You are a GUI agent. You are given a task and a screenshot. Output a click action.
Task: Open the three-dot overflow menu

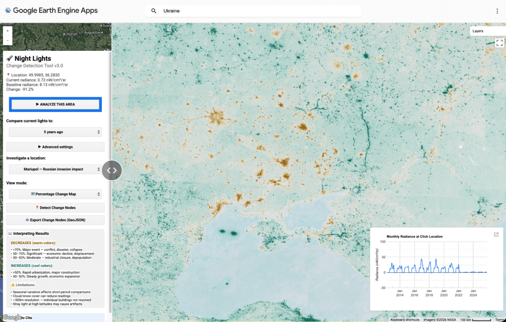coord(497,11)
